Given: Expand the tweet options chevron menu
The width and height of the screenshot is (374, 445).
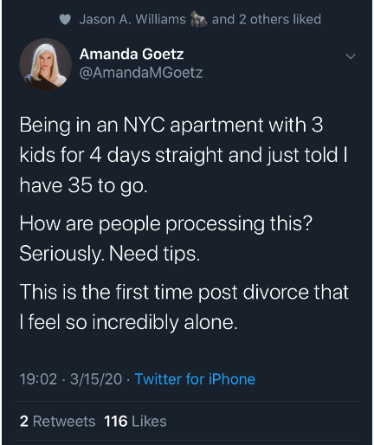Looking at the screenshot, I should [x=351, y=56].
